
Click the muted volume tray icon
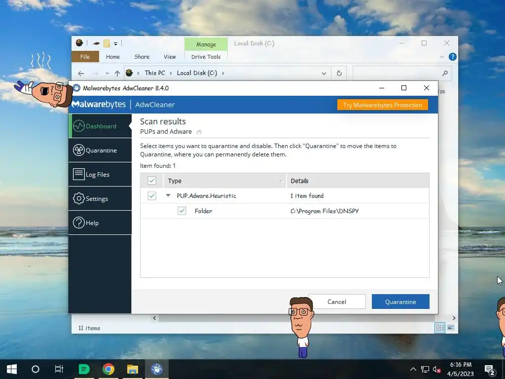click(x=436, y=369)
